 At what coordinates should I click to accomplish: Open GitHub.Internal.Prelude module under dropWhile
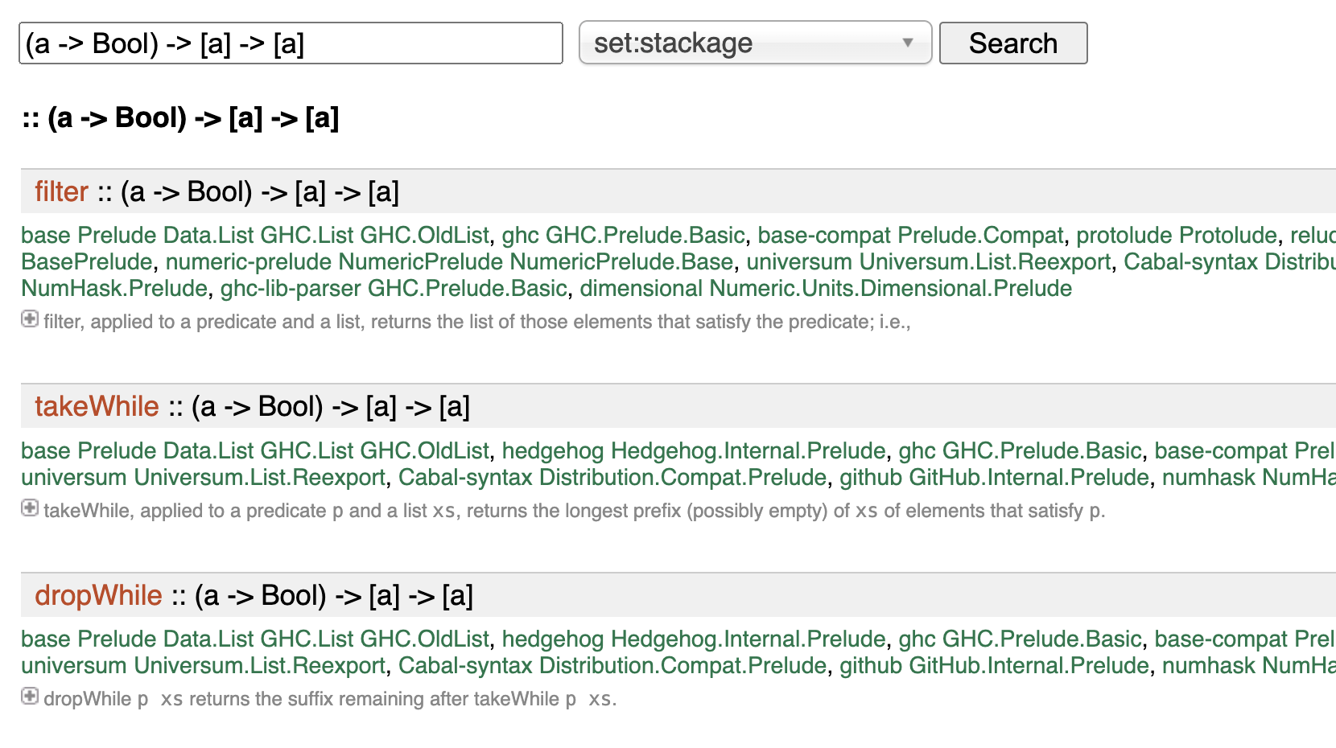tap(1029, 666)
